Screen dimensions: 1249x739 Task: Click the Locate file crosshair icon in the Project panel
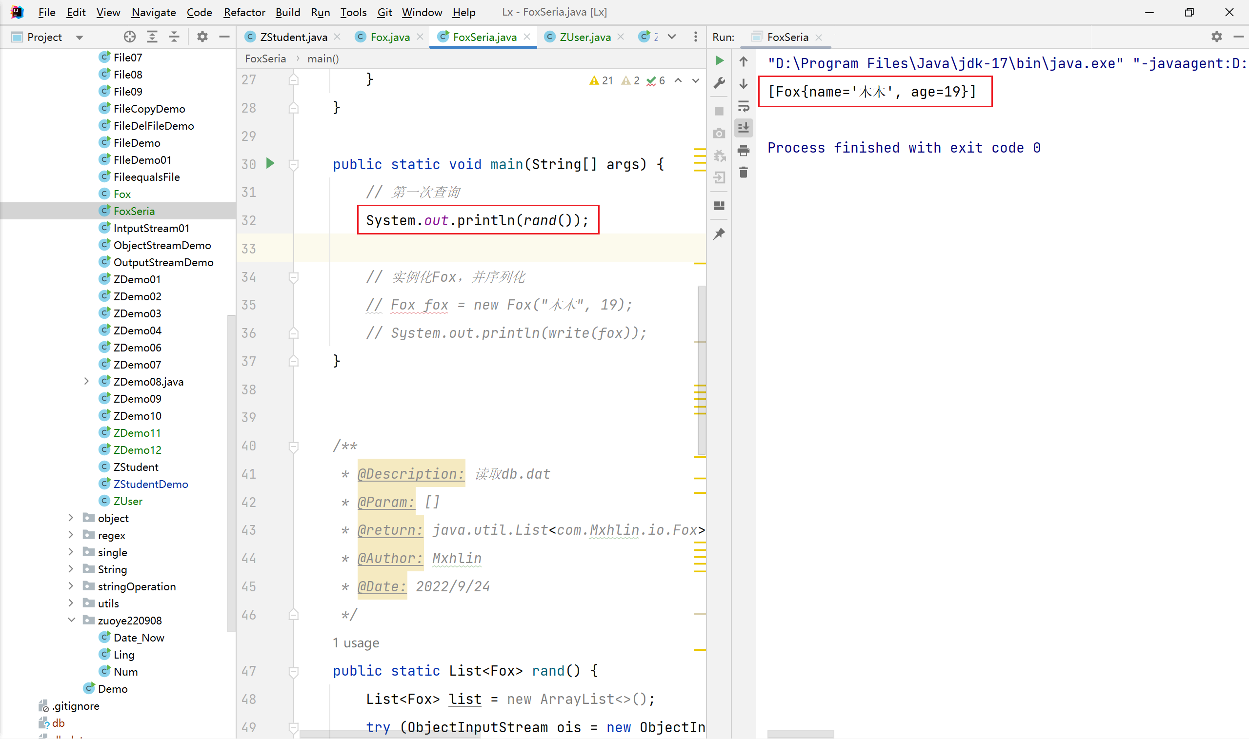tap(130, 37)
